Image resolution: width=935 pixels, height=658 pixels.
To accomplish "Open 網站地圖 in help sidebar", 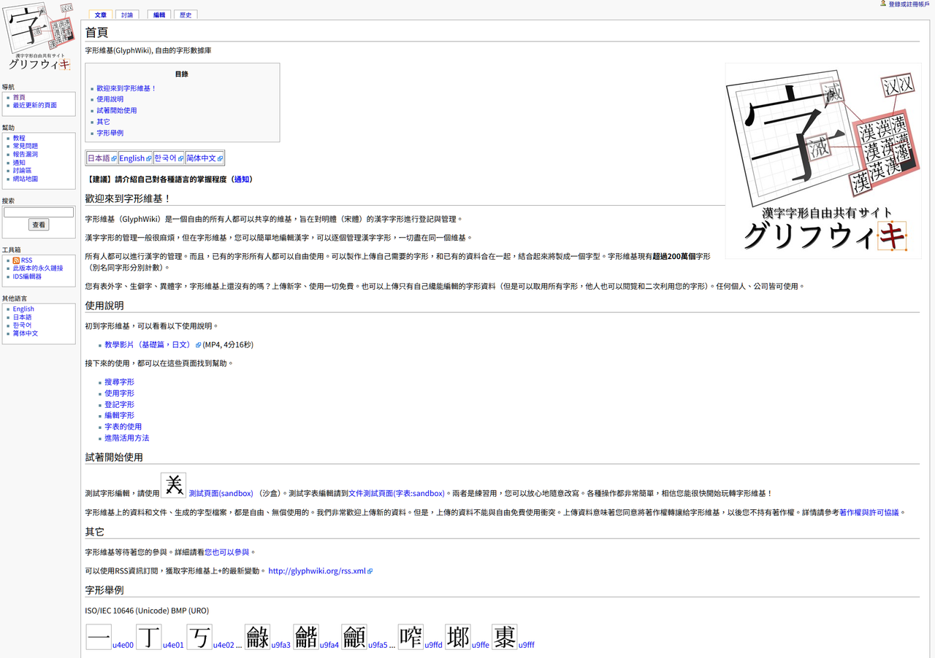I will click(x=26, y=179).
